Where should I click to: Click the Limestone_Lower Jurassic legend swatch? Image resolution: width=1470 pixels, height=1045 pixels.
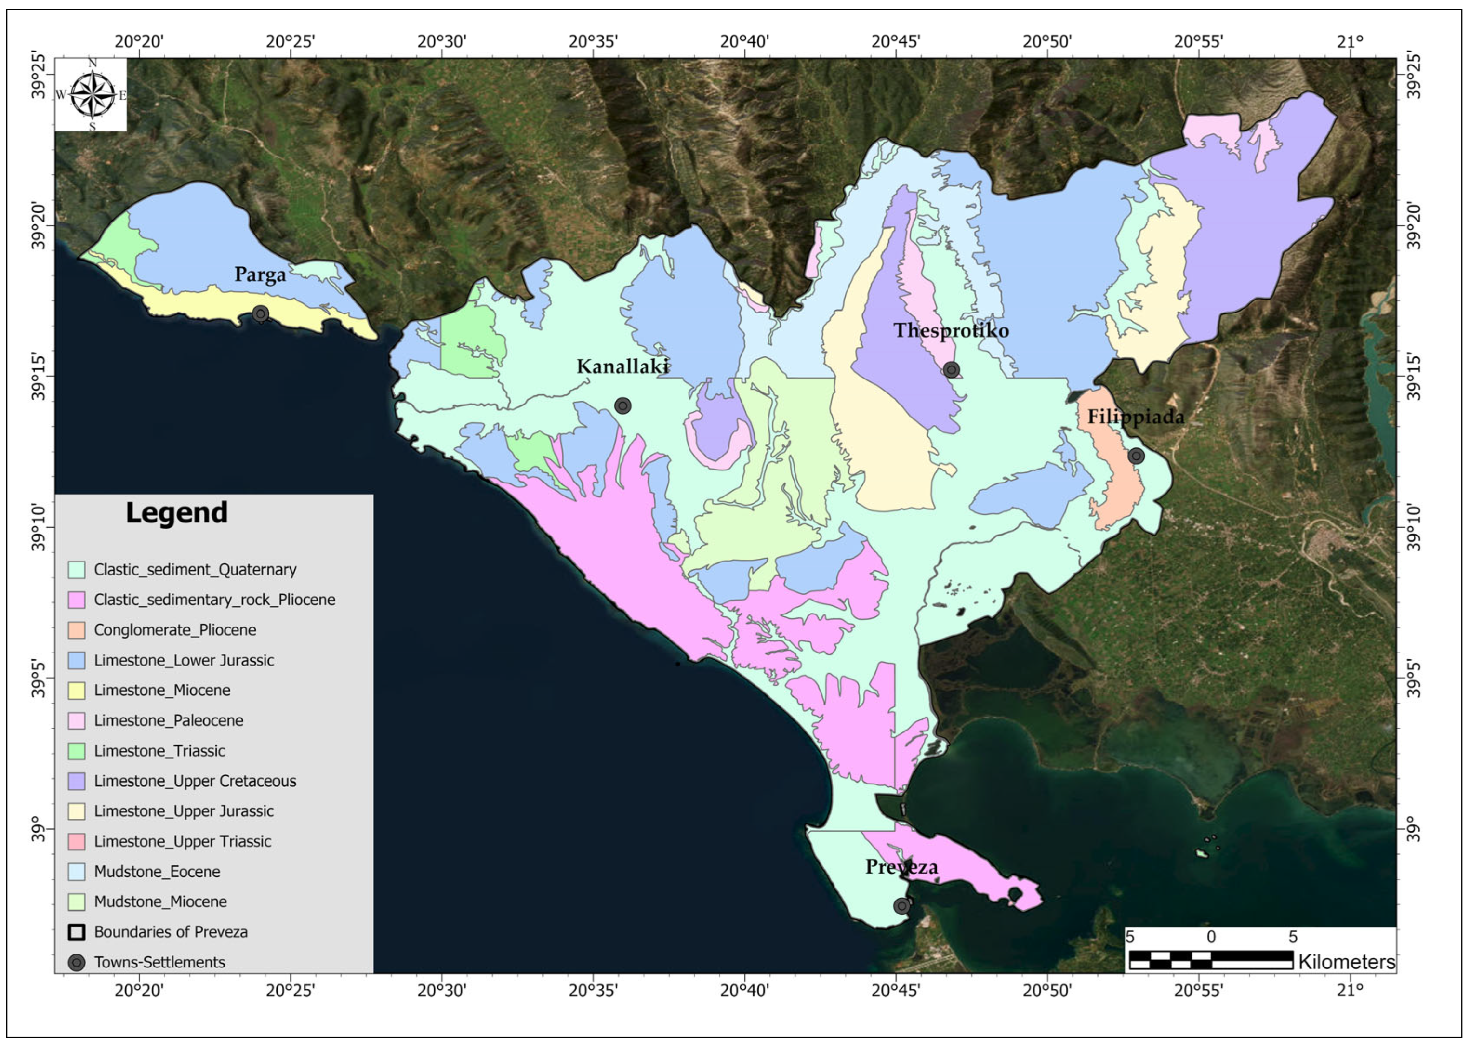pyautogui.click(x=77, y=660)
